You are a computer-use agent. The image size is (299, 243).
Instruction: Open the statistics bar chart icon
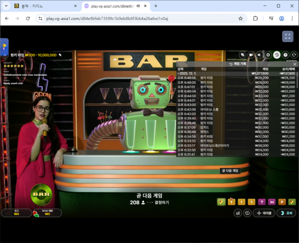click(x=238, y=213)
